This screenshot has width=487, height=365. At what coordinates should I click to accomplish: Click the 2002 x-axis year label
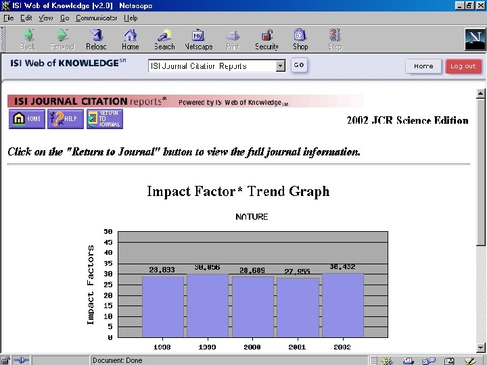coord(342,347)
